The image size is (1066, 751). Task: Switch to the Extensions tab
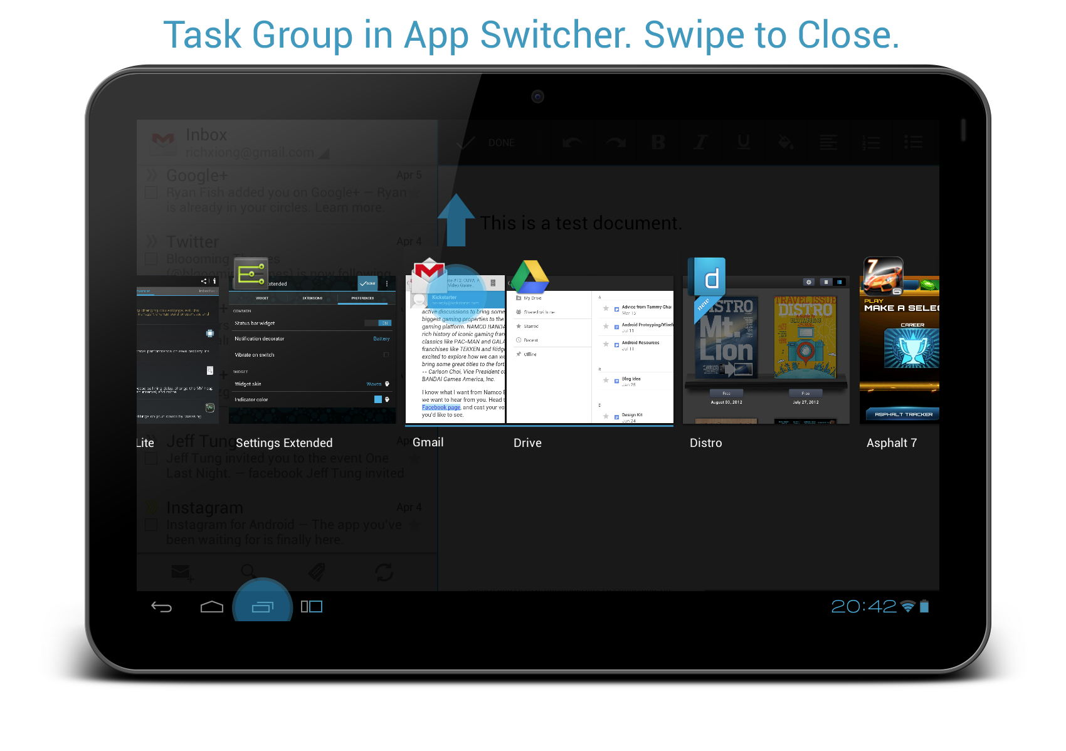[312, 298]
